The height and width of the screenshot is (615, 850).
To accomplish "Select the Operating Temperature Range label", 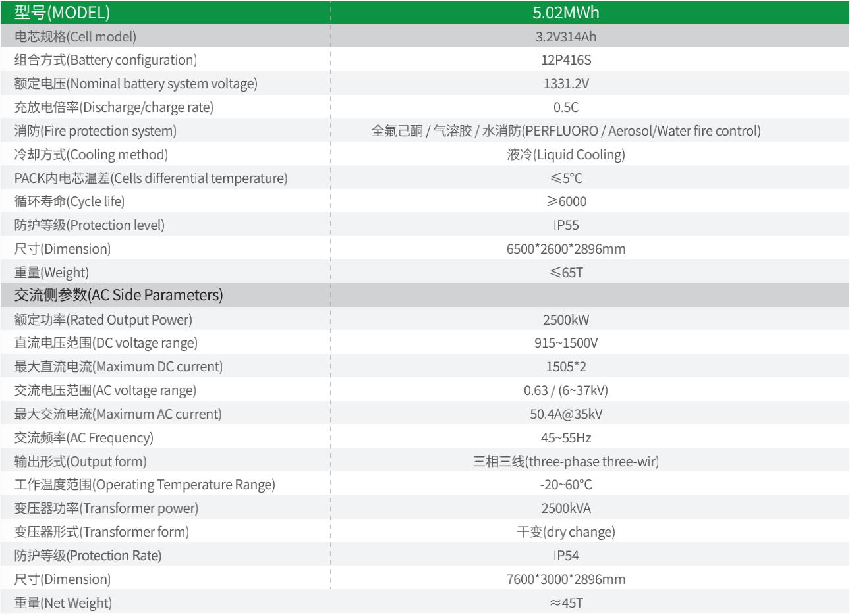I will click(x=145, y=485).
